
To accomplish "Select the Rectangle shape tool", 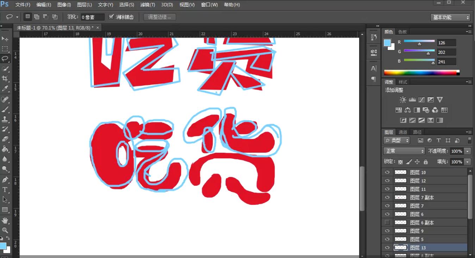I will pos(5,209).
